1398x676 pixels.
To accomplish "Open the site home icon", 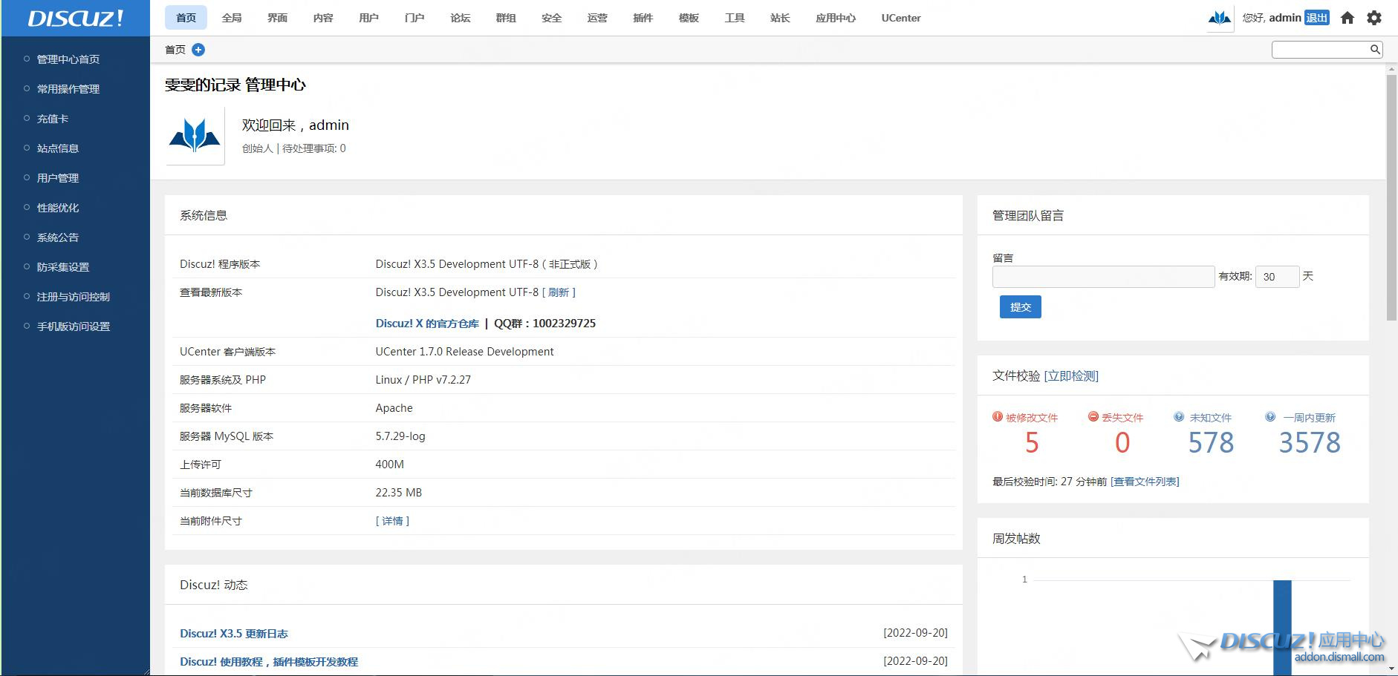I will click(1347, 18).
